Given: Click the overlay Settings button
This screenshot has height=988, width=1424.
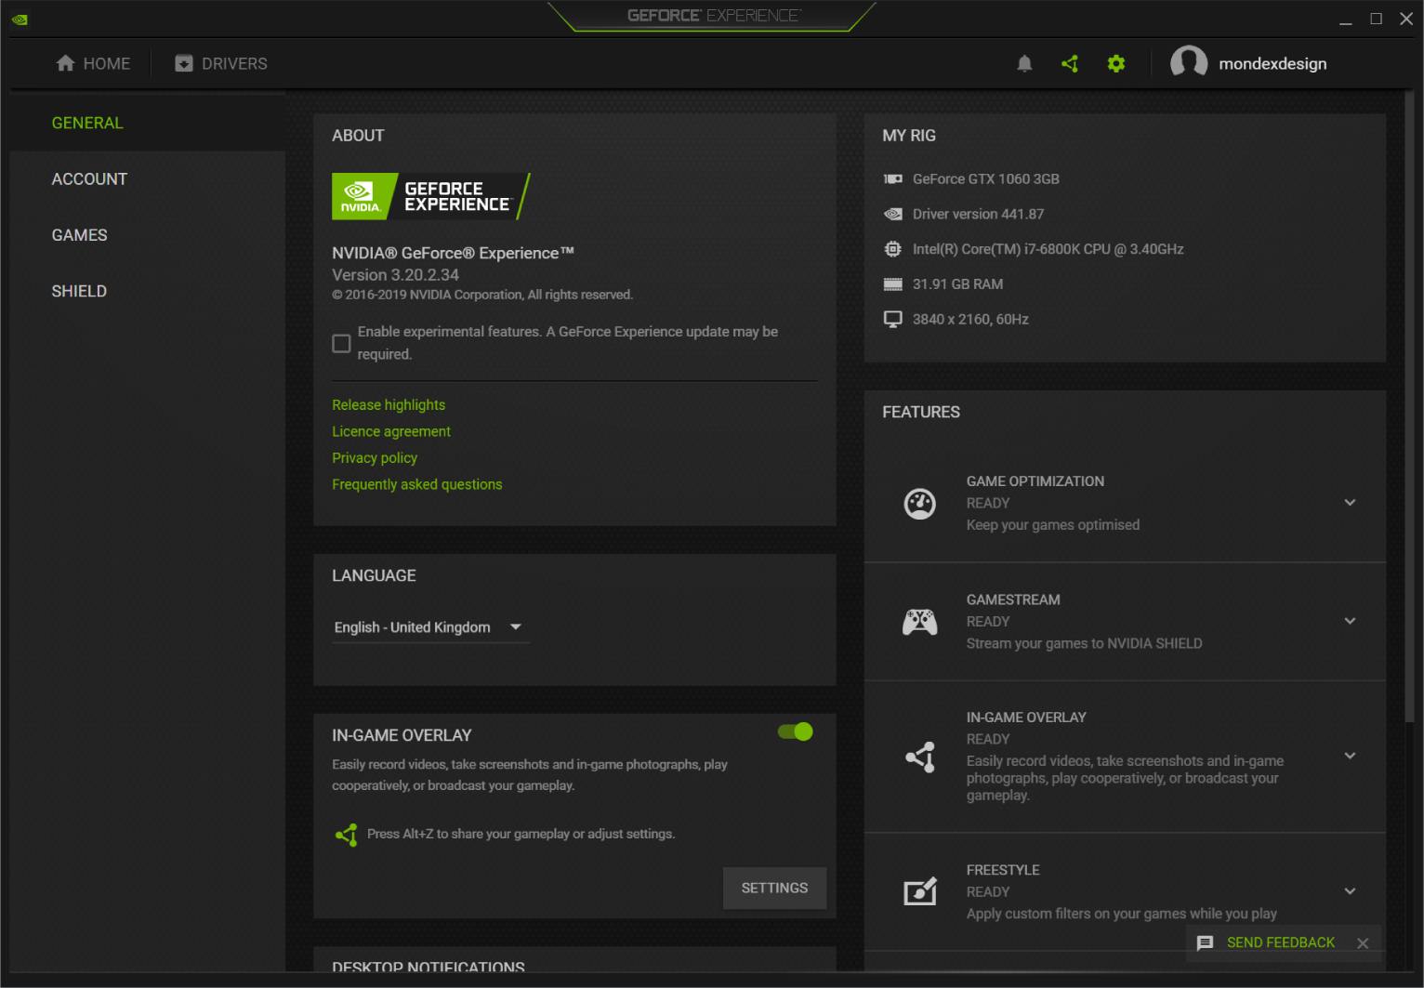Looking at the screenshot, I should click(774, 889).
